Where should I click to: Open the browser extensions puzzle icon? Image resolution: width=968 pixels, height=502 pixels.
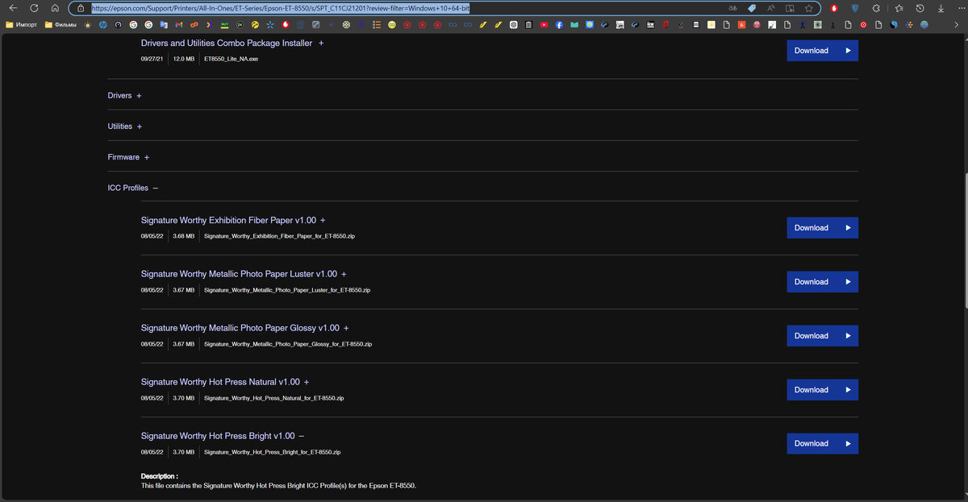tap(877, 8)
